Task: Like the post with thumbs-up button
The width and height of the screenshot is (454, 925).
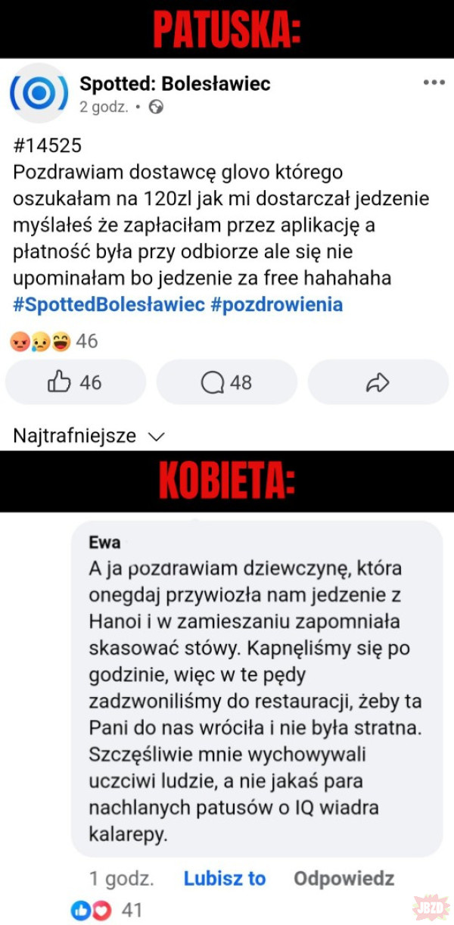Action: (x=76, y=382)
